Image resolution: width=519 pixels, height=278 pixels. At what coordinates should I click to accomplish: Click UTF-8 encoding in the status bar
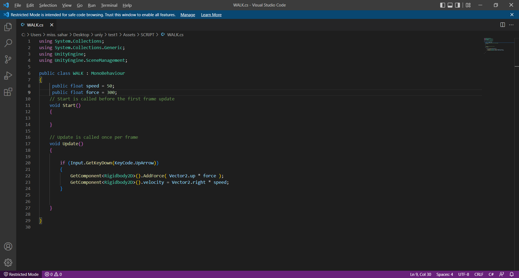[x=463, y=274]
